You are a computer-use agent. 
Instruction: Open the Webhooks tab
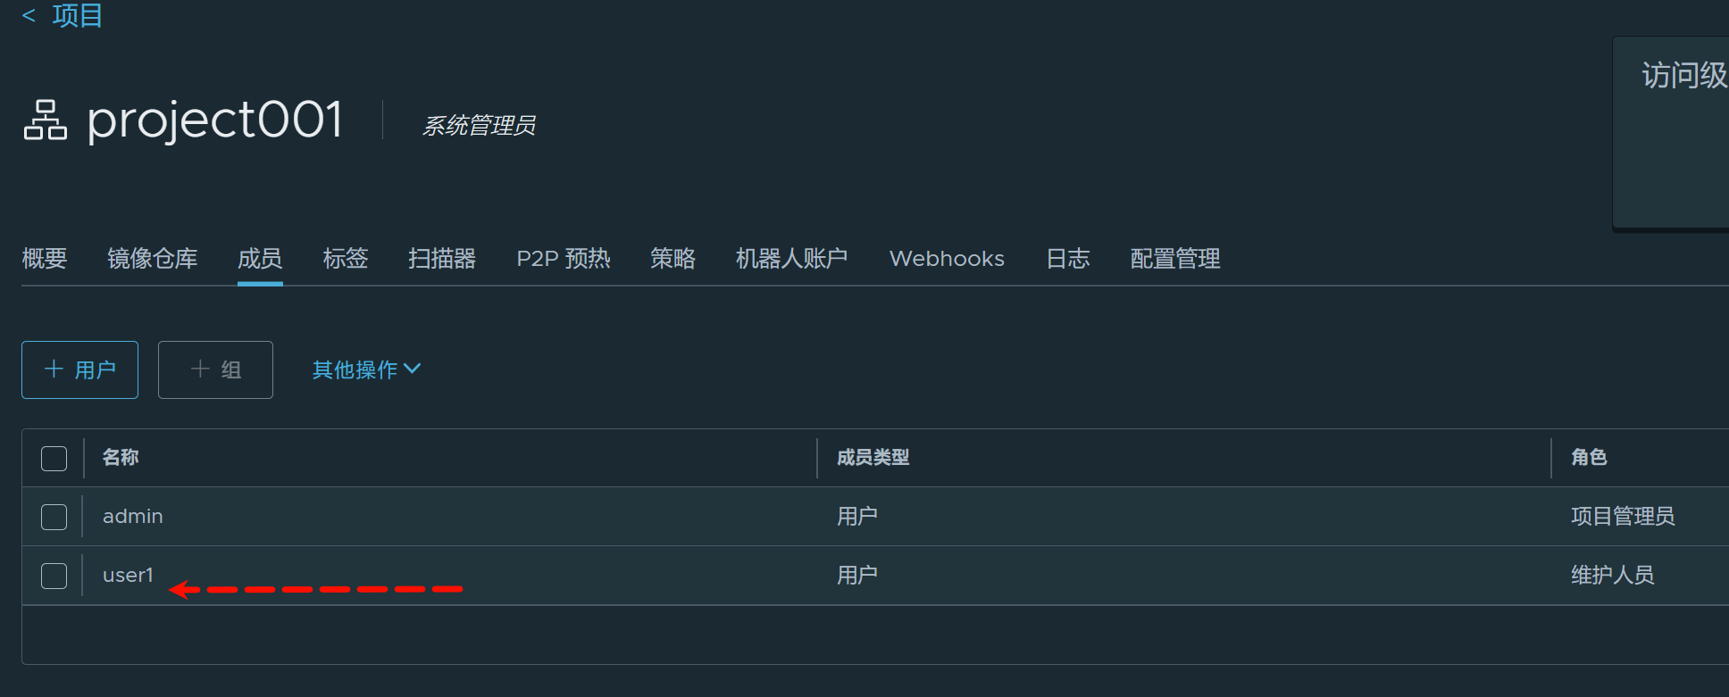coord(947,259)
